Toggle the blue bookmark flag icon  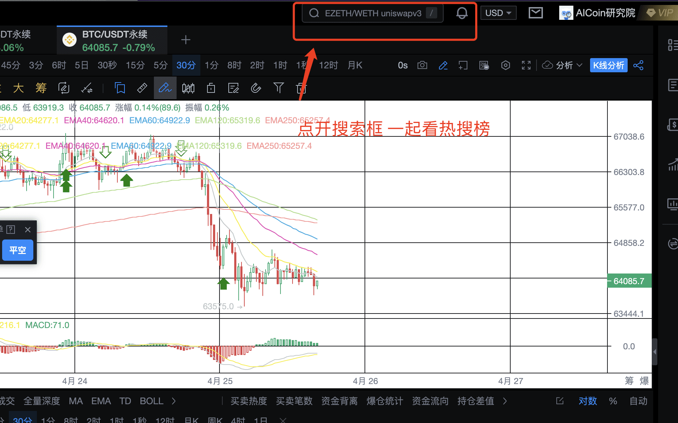120,88
